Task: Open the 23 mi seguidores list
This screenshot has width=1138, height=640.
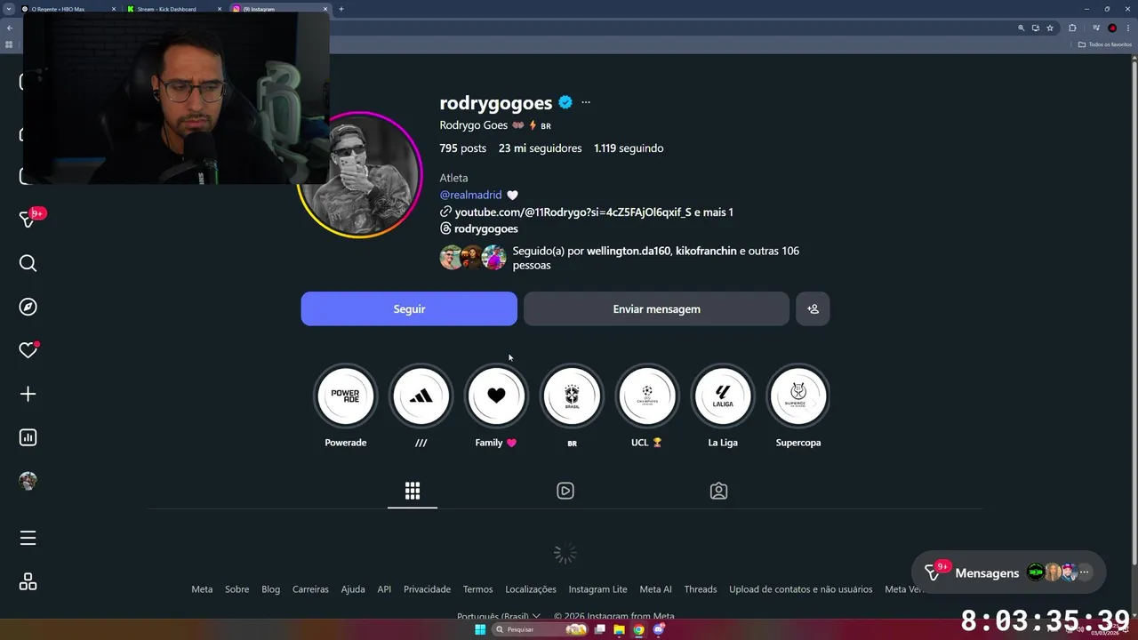Action: [x=540, y=148]
